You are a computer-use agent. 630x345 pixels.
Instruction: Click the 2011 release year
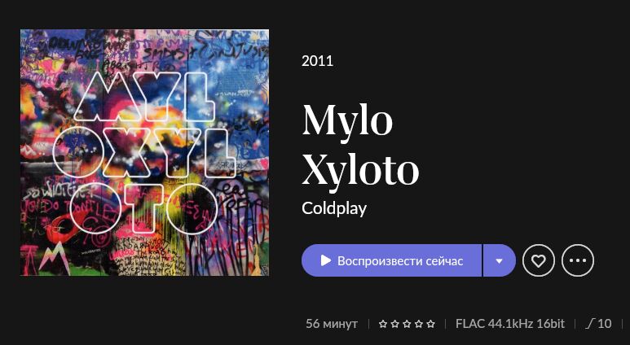(317, 61)
